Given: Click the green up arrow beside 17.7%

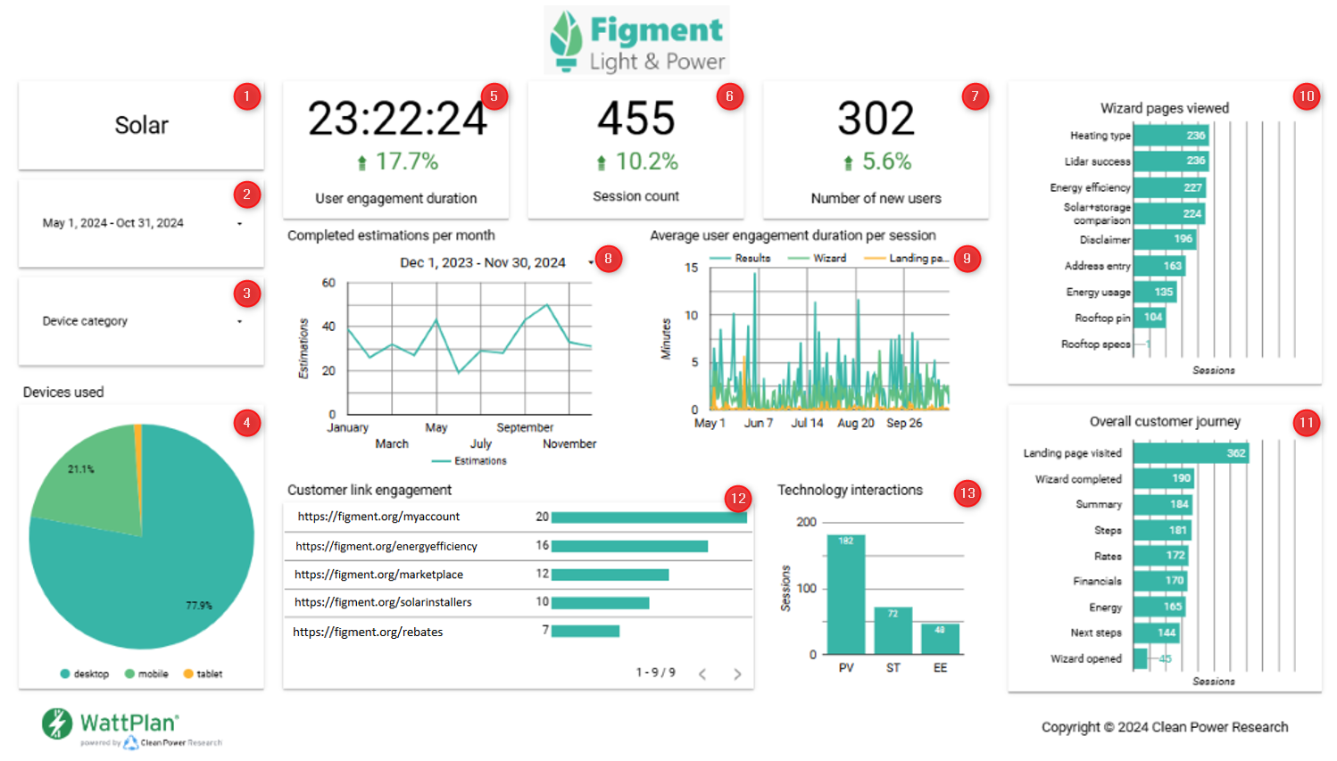Looking at the screenshot, I should pyautogui.click(x=361, y=162).
